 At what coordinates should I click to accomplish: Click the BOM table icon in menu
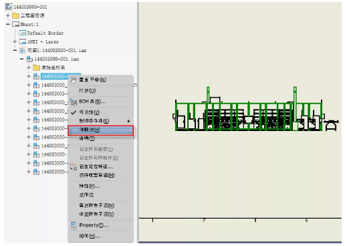[x=74, y=102]
